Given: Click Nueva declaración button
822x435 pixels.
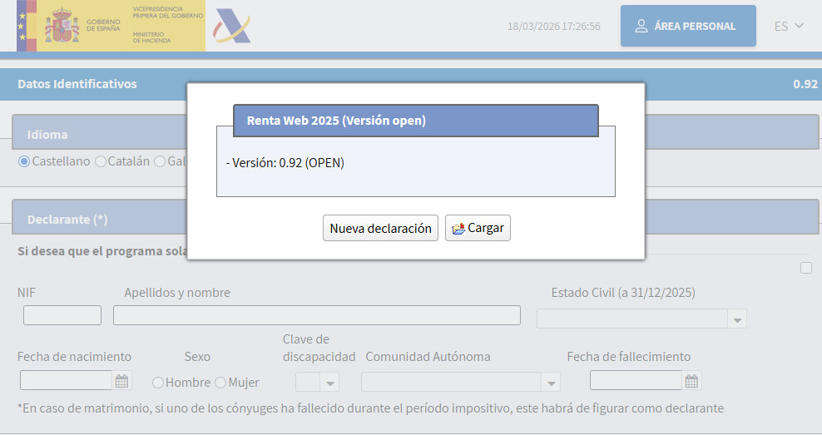Looking at the screenshot, I should 380,228.
